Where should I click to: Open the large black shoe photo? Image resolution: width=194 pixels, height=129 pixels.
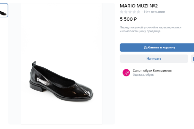[x=61, y=64]
